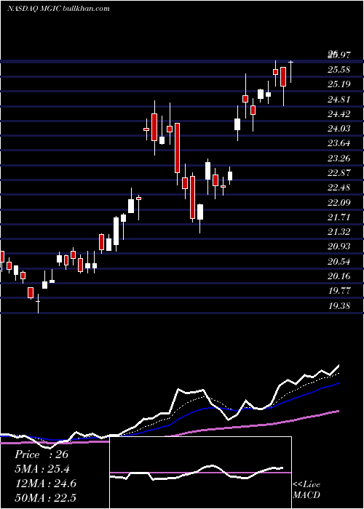Click the 5MA : 25.4 readout
364x509 pixels.
tap(42, 469)
